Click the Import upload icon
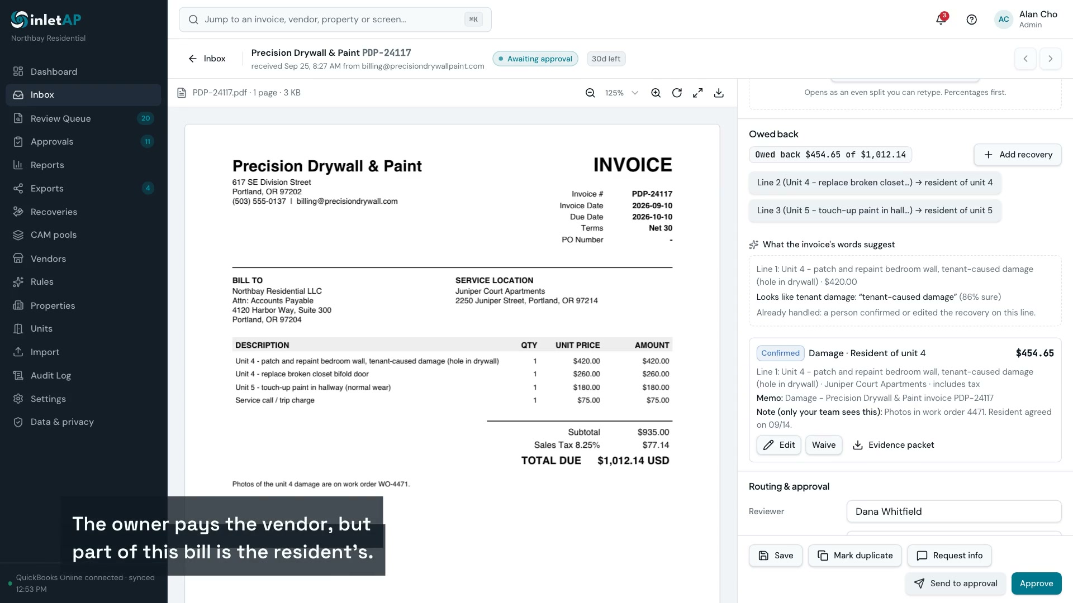The width and height of the screenshot is (1073, 603). point(18,352)
